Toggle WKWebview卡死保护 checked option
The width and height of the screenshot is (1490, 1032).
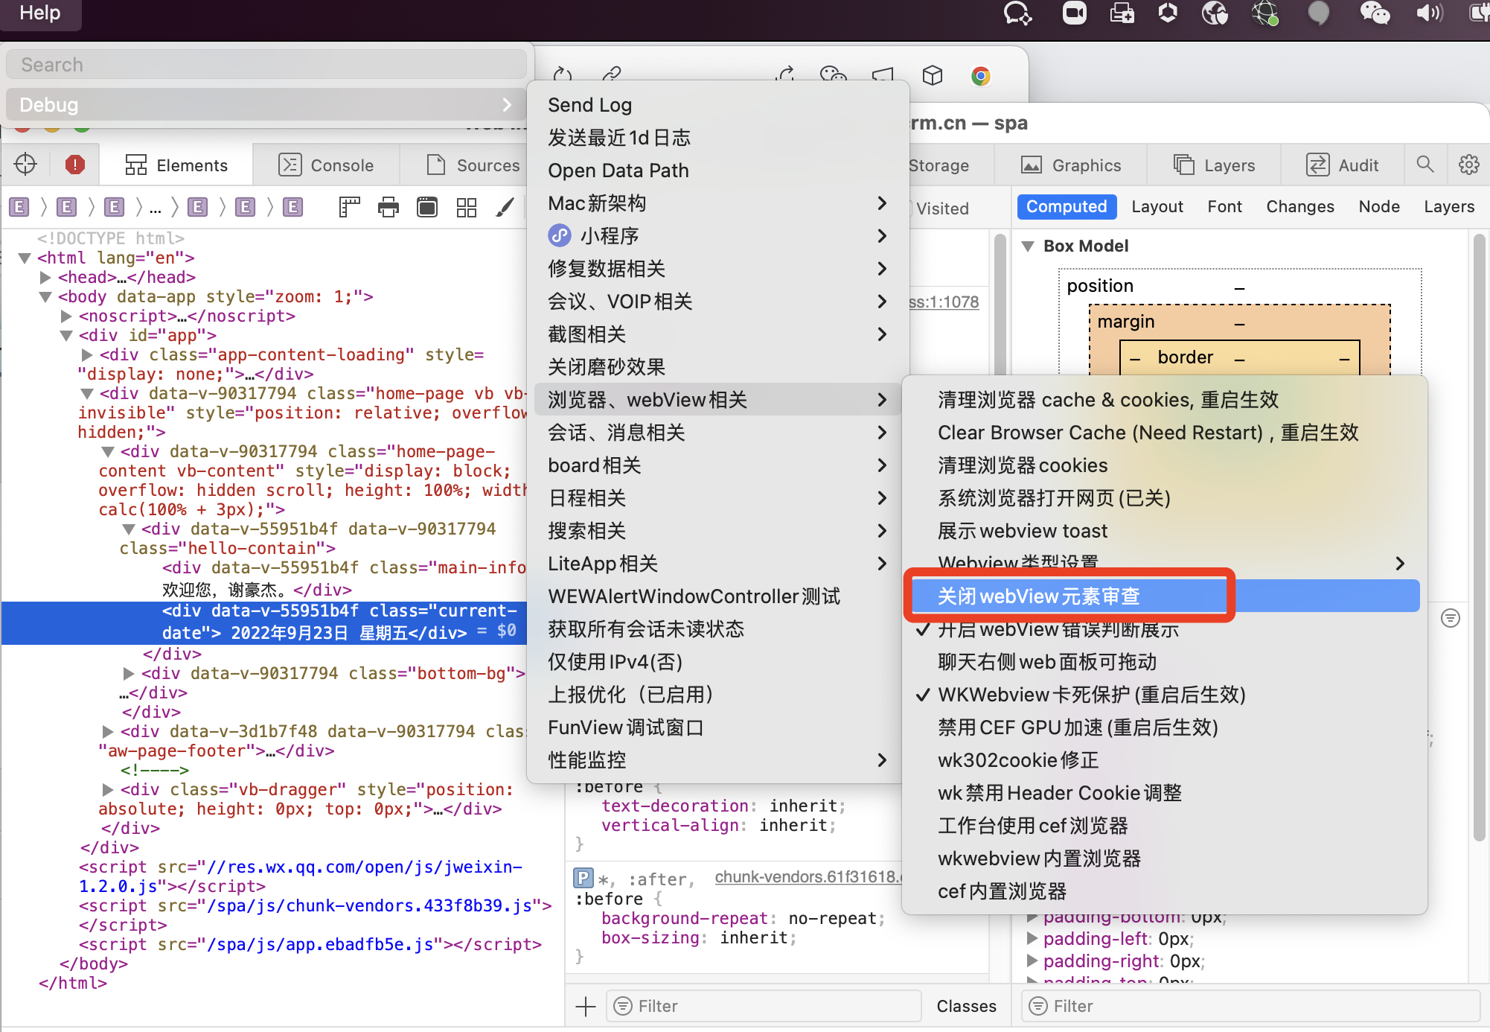pyautogui.click(x=1090, y=695)
